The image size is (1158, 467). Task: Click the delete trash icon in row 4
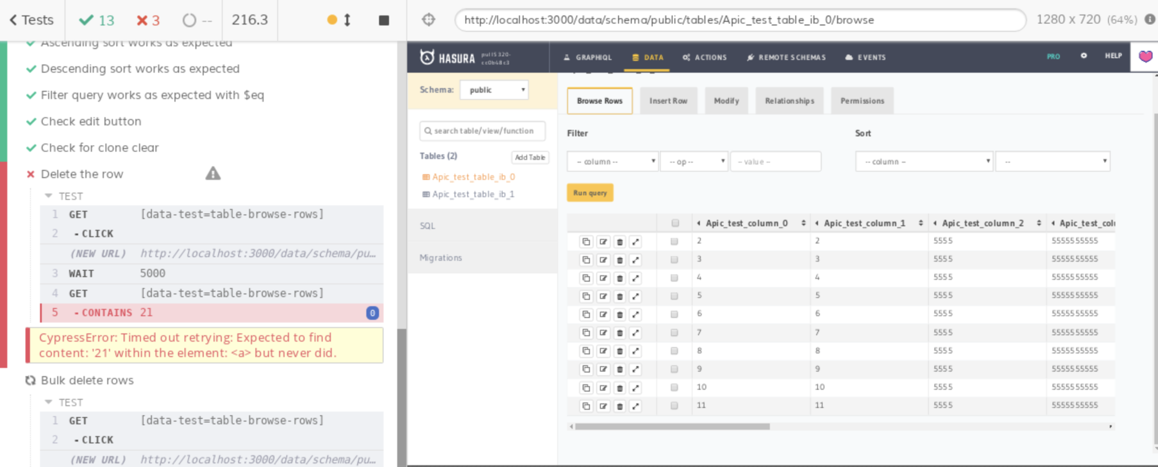click(x=620, y=278)
